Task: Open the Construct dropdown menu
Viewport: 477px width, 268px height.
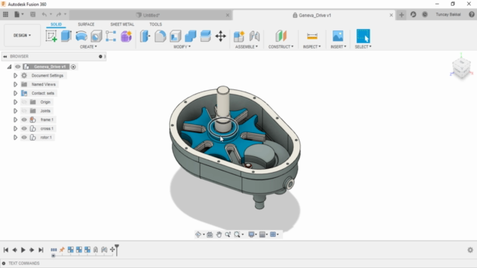Action: (x=281, y=47)
